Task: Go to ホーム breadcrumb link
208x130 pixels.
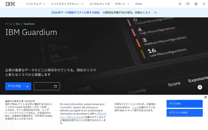Action: pyautogui.click(x=8, y=24)
